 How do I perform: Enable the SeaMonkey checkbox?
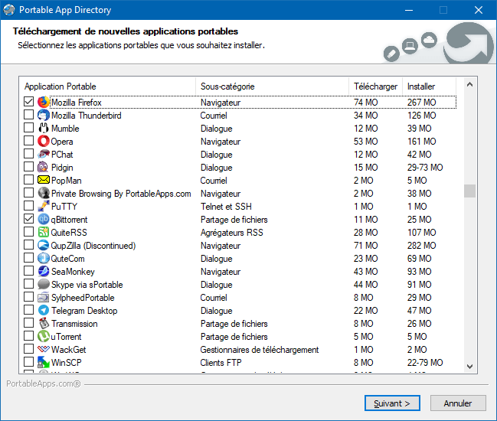coord(29,270)
